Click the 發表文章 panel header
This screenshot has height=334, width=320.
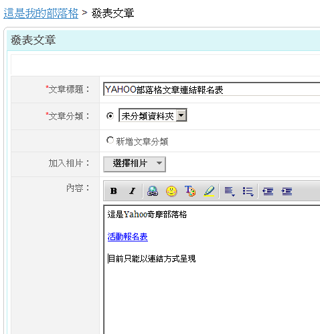coord(163,40)
